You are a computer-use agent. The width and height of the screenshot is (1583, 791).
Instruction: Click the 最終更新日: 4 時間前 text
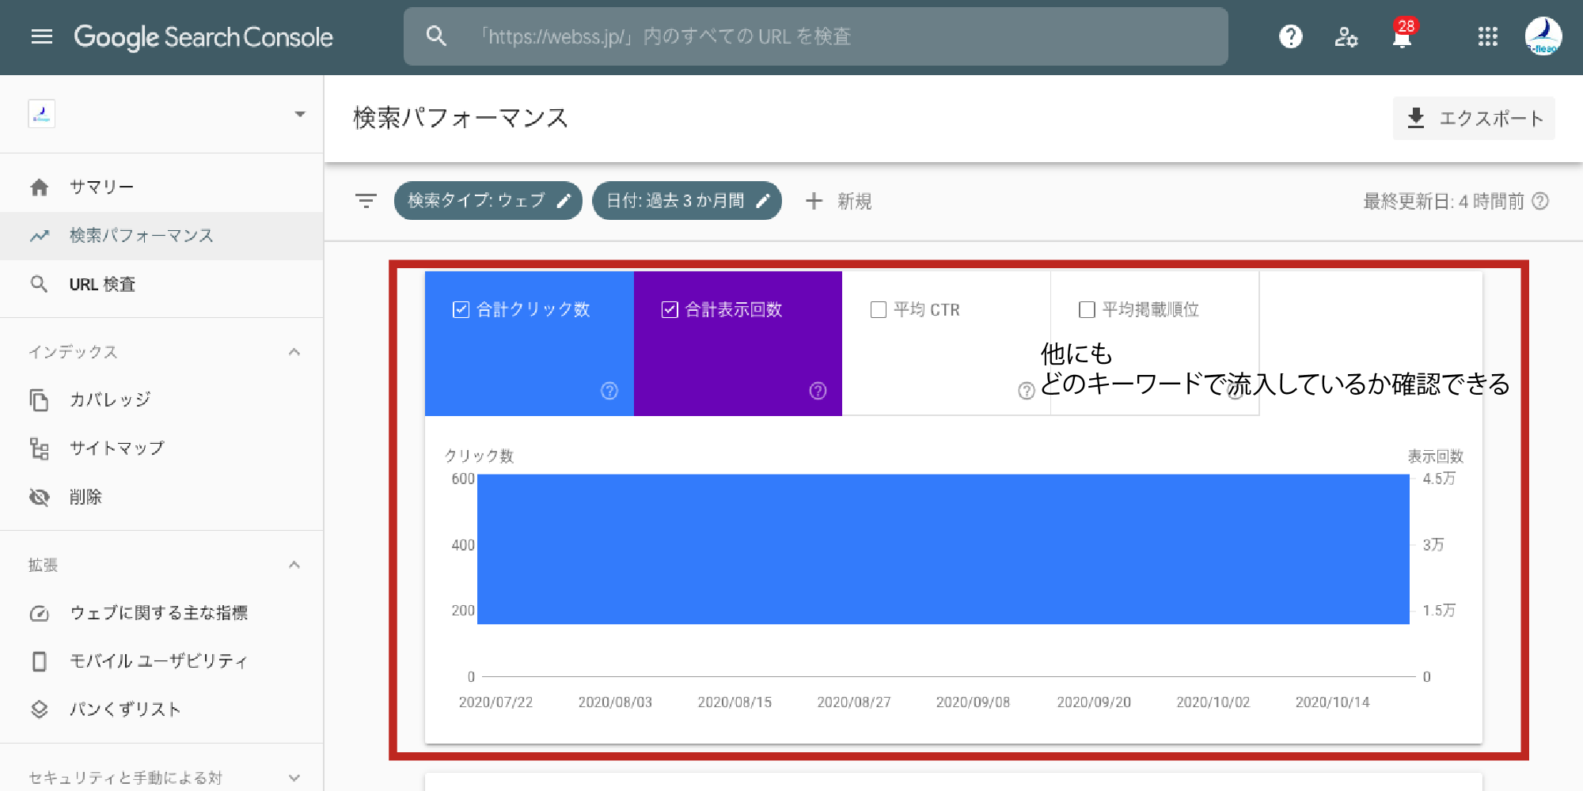(x=1444, y=201)
